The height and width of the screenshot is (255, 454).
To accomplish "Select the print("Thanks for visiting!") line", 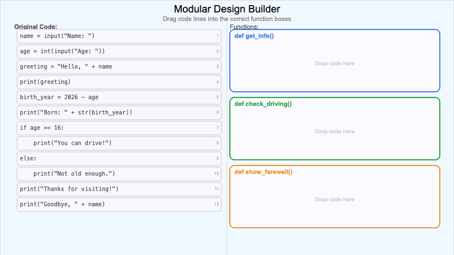I will (119, 189).
